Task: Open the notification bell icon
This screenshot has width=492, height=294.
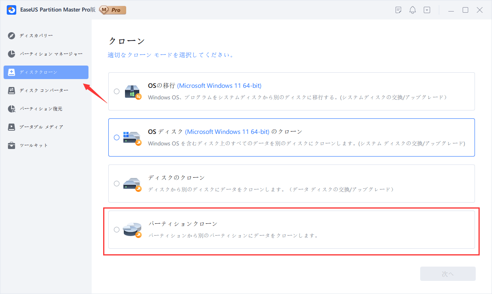Action: (413, 10)
